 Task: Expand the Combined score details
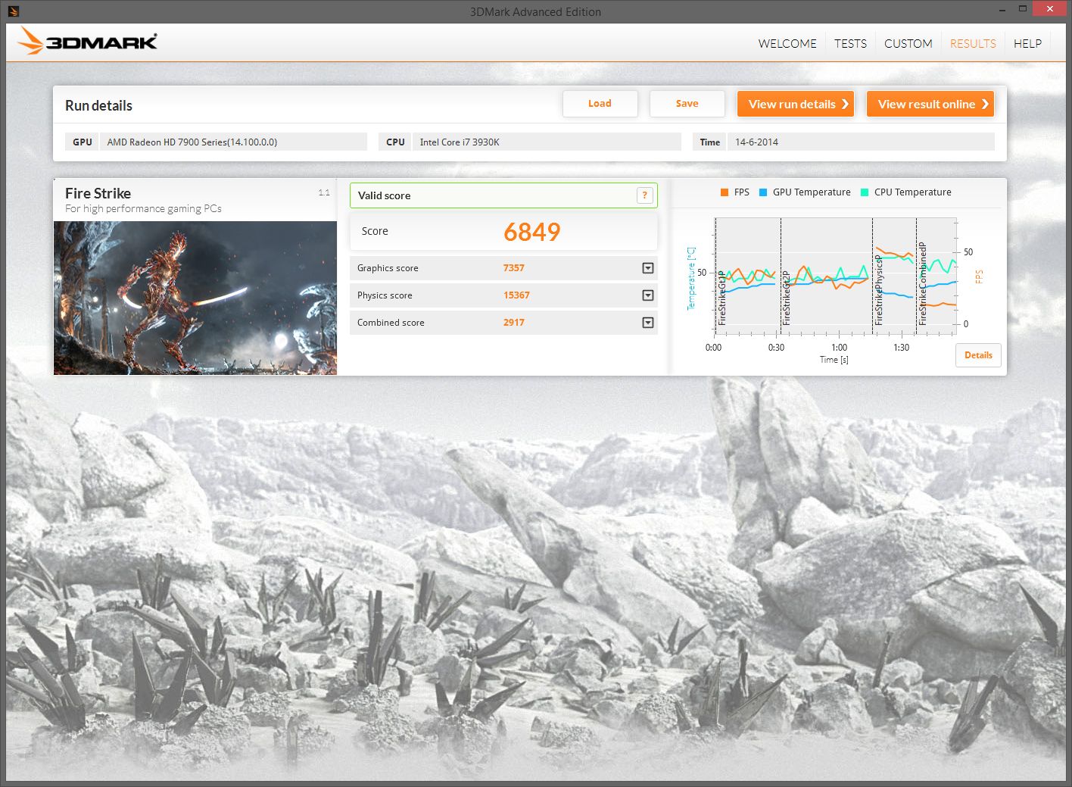648,323
